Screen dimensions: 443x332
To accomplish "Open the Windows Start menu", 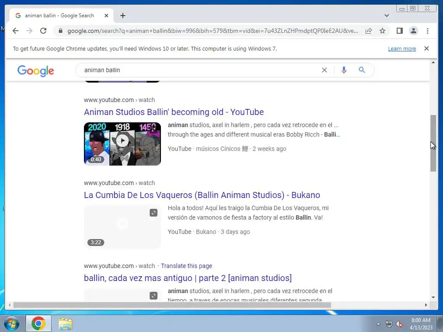I will (x=12, y=323).
